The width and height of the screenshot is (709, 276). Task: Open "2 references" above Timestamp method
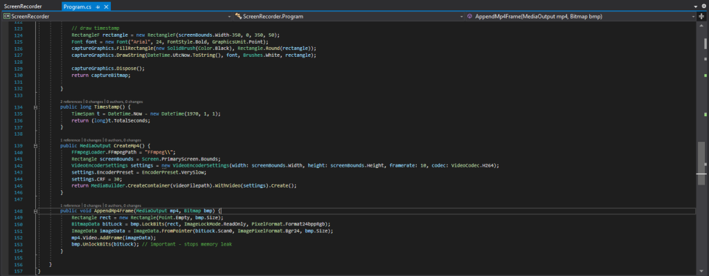[71, 102]
